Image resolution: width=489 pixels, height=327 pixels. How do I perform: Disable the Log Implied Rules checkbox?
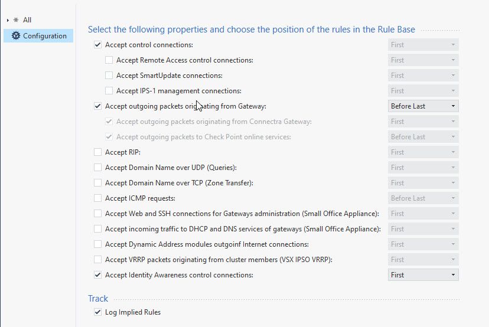(98, 312)
